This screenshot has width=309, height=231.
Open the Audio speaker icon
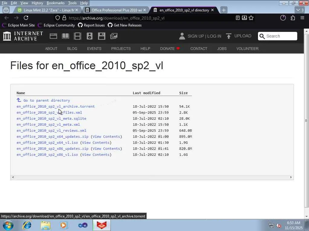pos(89,36)
